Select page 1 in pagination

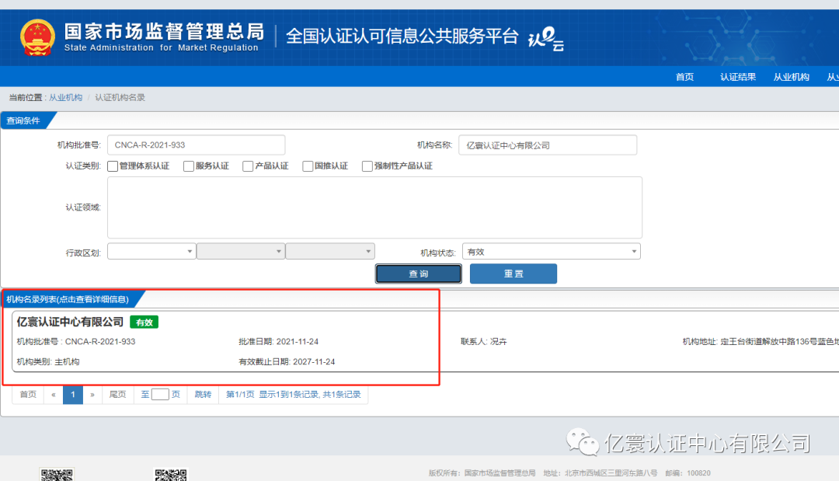coord(73,395)
